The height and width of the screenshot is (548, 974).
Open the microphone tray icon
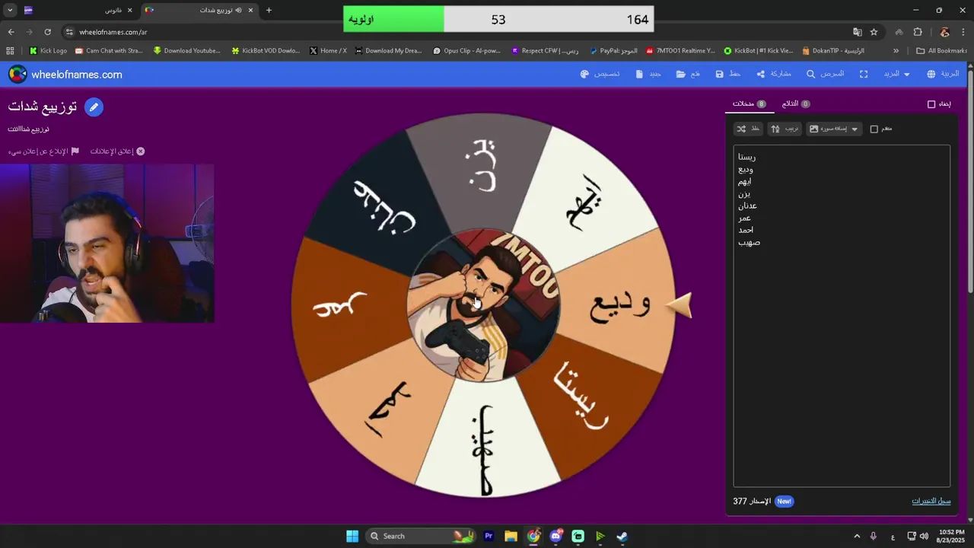874,536
